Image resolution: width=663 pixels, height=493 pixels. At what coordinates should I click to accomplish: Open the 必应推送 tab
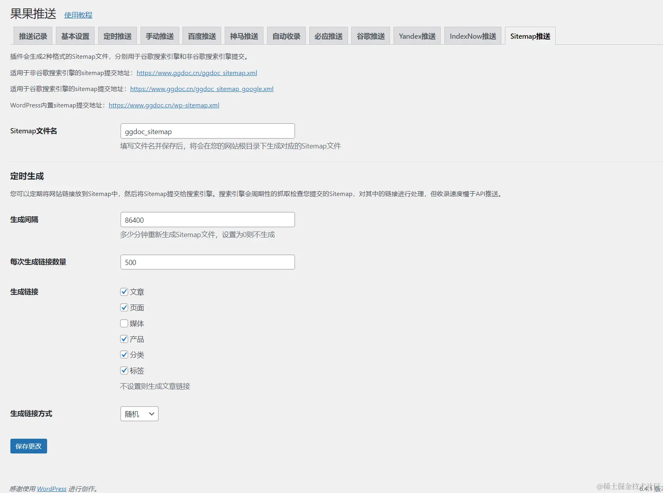tap(328, 36)
